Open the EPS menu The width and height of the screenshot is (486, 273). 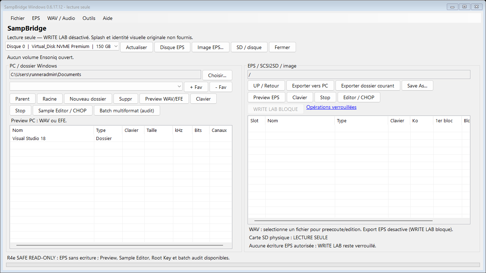[x=36, y=18]
